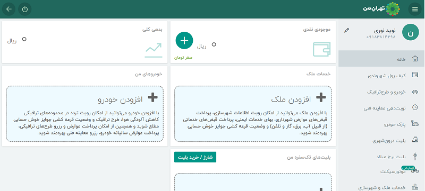Click the motorcycle icon in sidebar
The height and width of the screenshot is (191, 425).
415,171
